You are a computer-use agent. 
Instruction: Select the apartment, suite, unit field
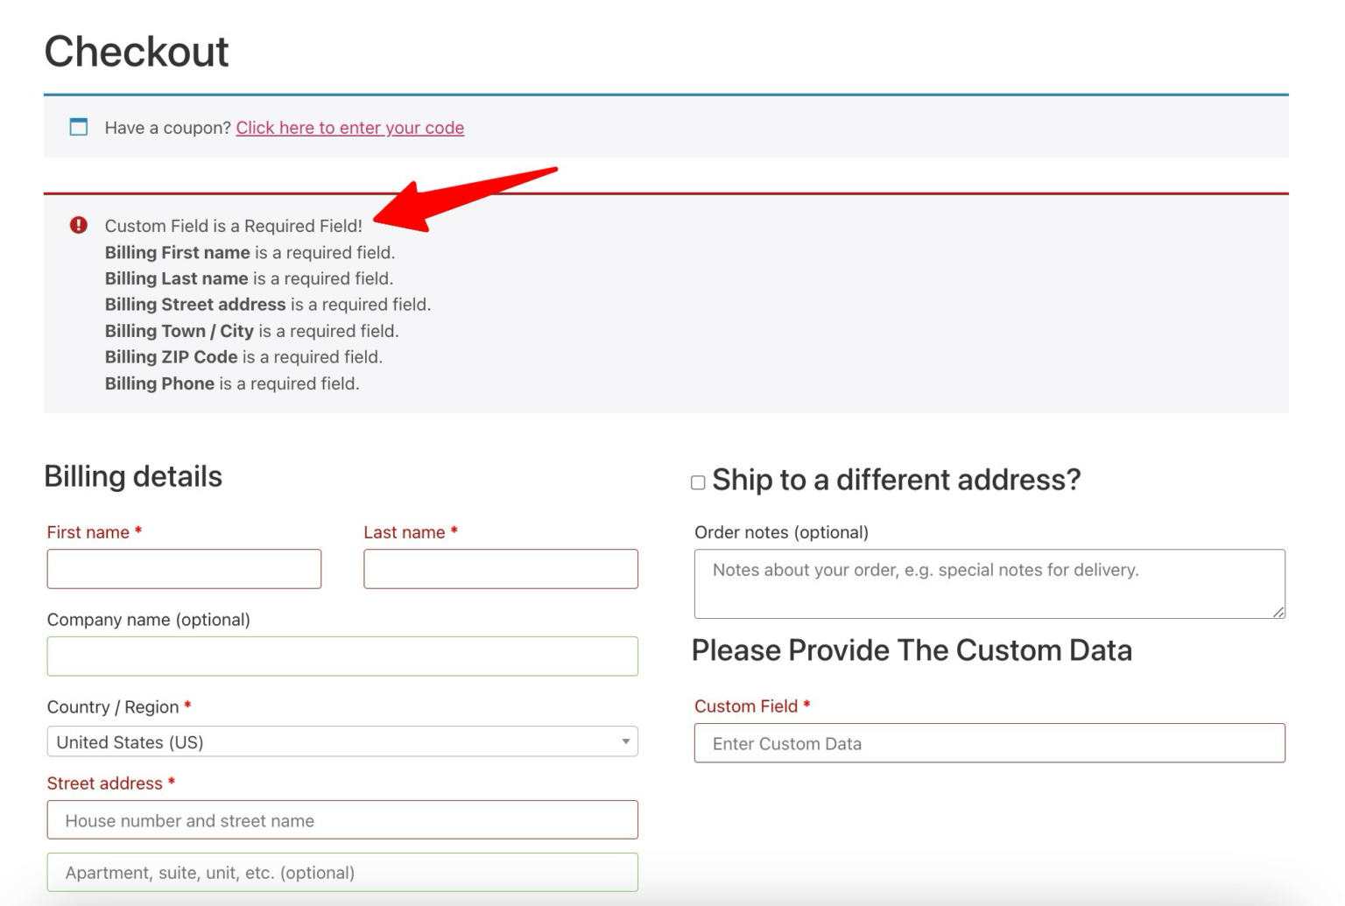pos(342,872)
